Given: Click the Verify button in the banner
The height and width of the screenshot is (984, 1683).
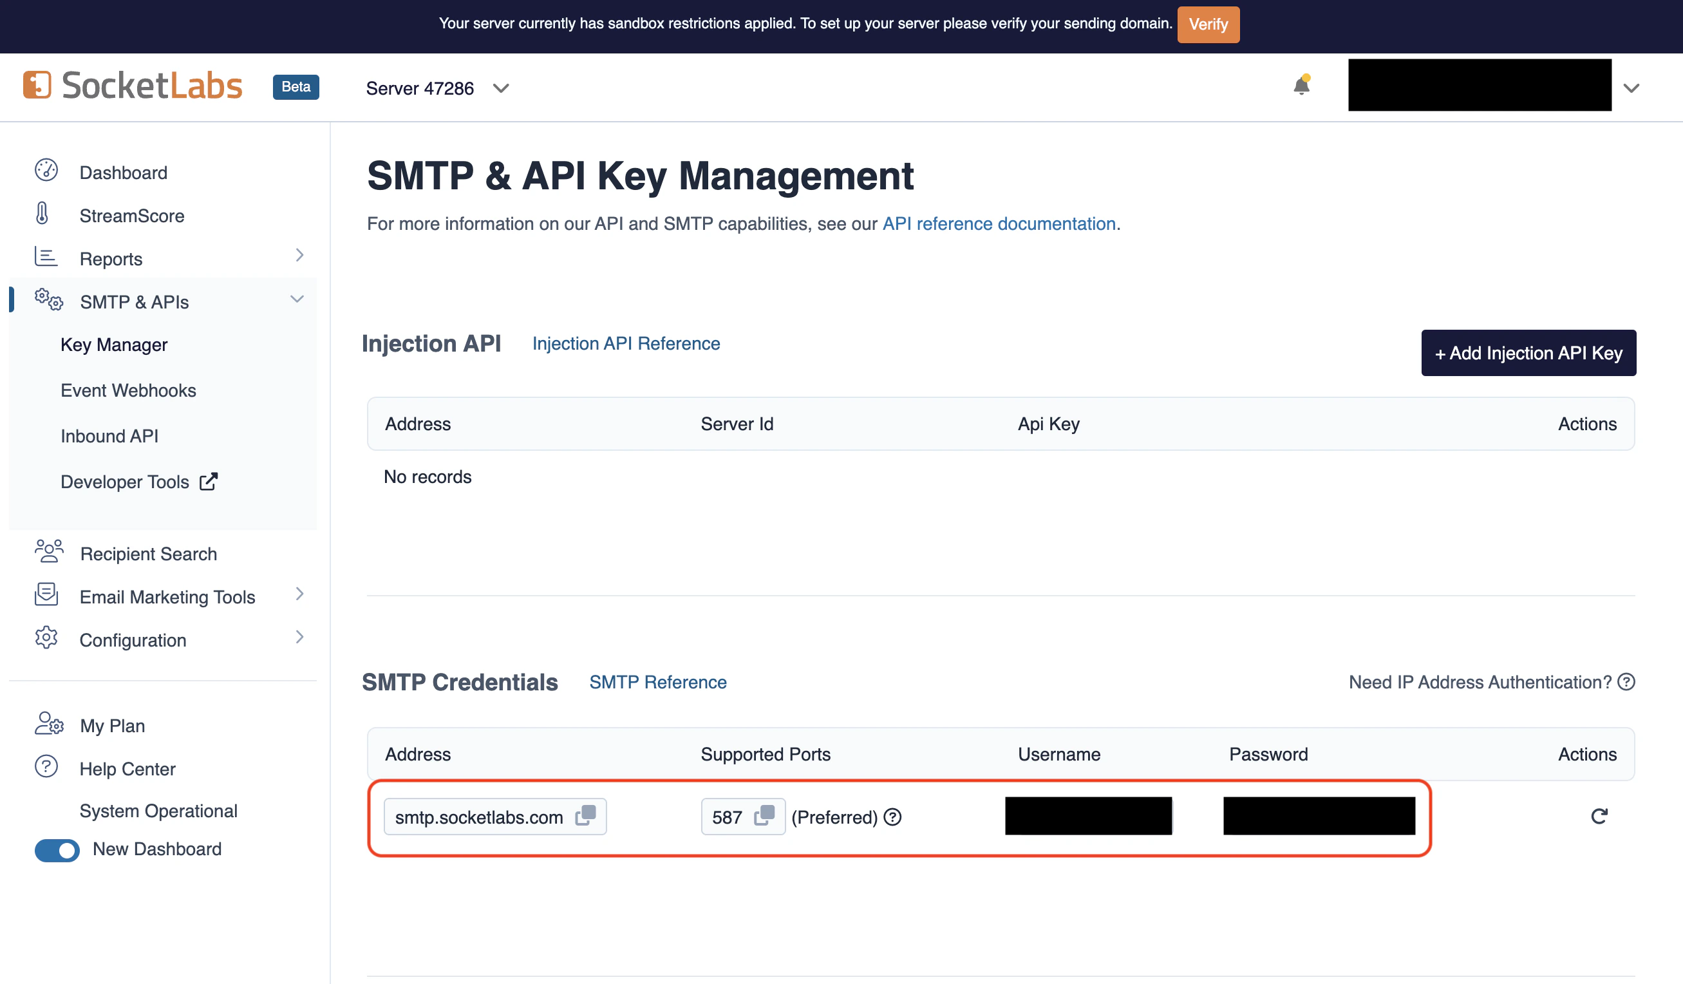Looking at the screenshot, I should 1207,24.
